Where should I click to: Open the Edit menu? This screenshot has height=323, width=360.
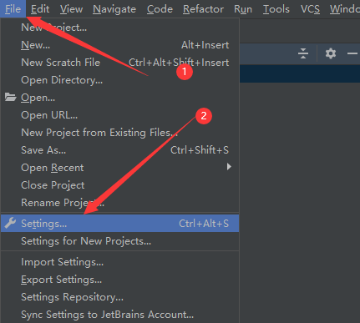(40, 9)
